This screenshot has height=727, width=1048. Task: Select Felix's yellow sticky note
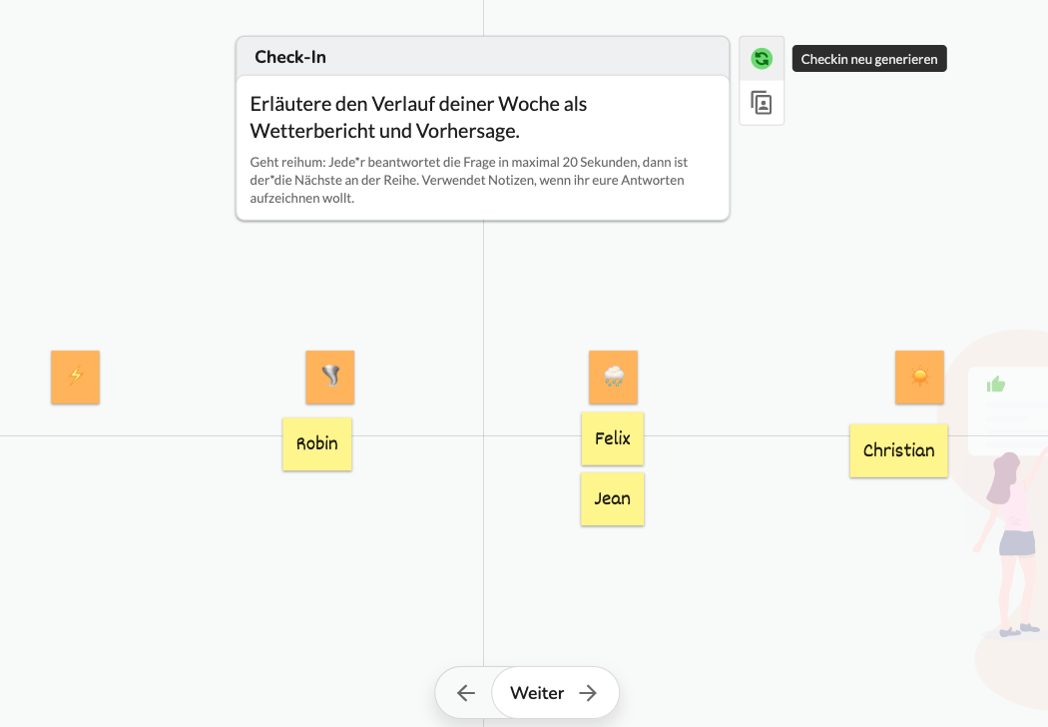pyautogui.click(x=613, y=438)
